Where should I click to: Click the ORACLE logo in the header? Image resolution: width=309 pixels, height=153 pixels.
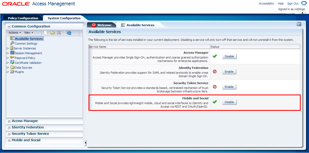pos(16,4)
